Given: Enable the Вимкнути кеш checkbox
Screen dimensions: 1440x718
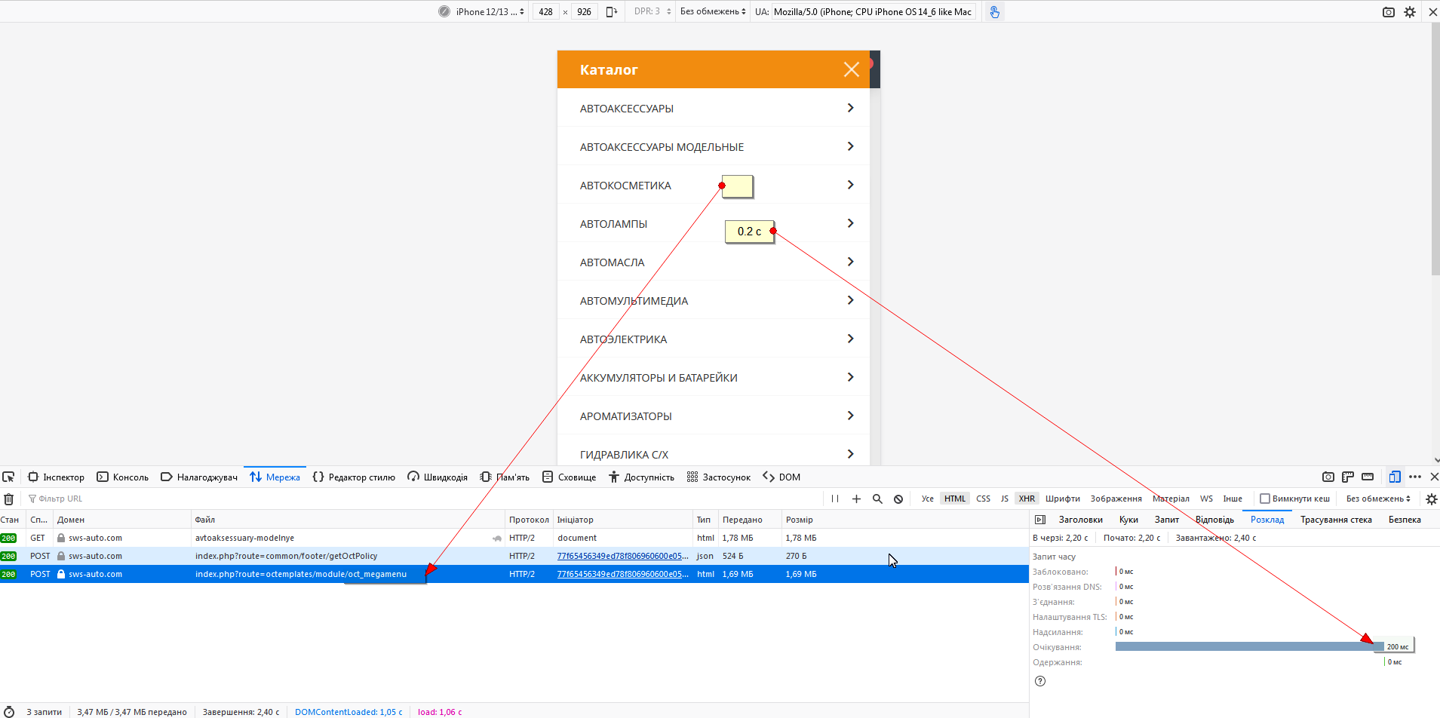Looking at the screenshot, I should (x=1265, y=499).
